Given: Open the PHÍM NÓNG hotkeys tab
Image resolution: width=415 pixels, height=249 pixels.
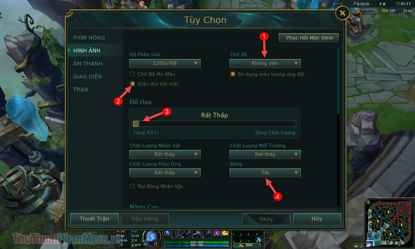Looking at the screenshot, I should (89, 37).
